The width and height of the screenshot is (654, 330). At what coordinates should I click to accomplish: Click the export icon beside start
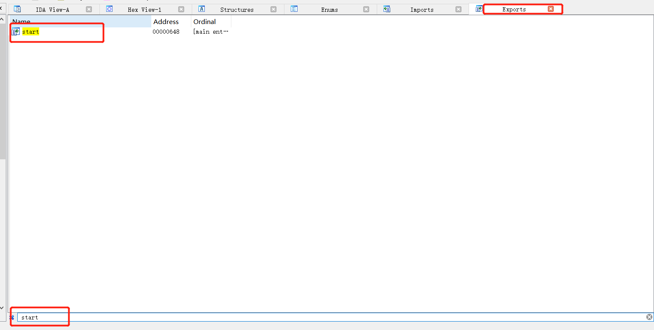16,32
